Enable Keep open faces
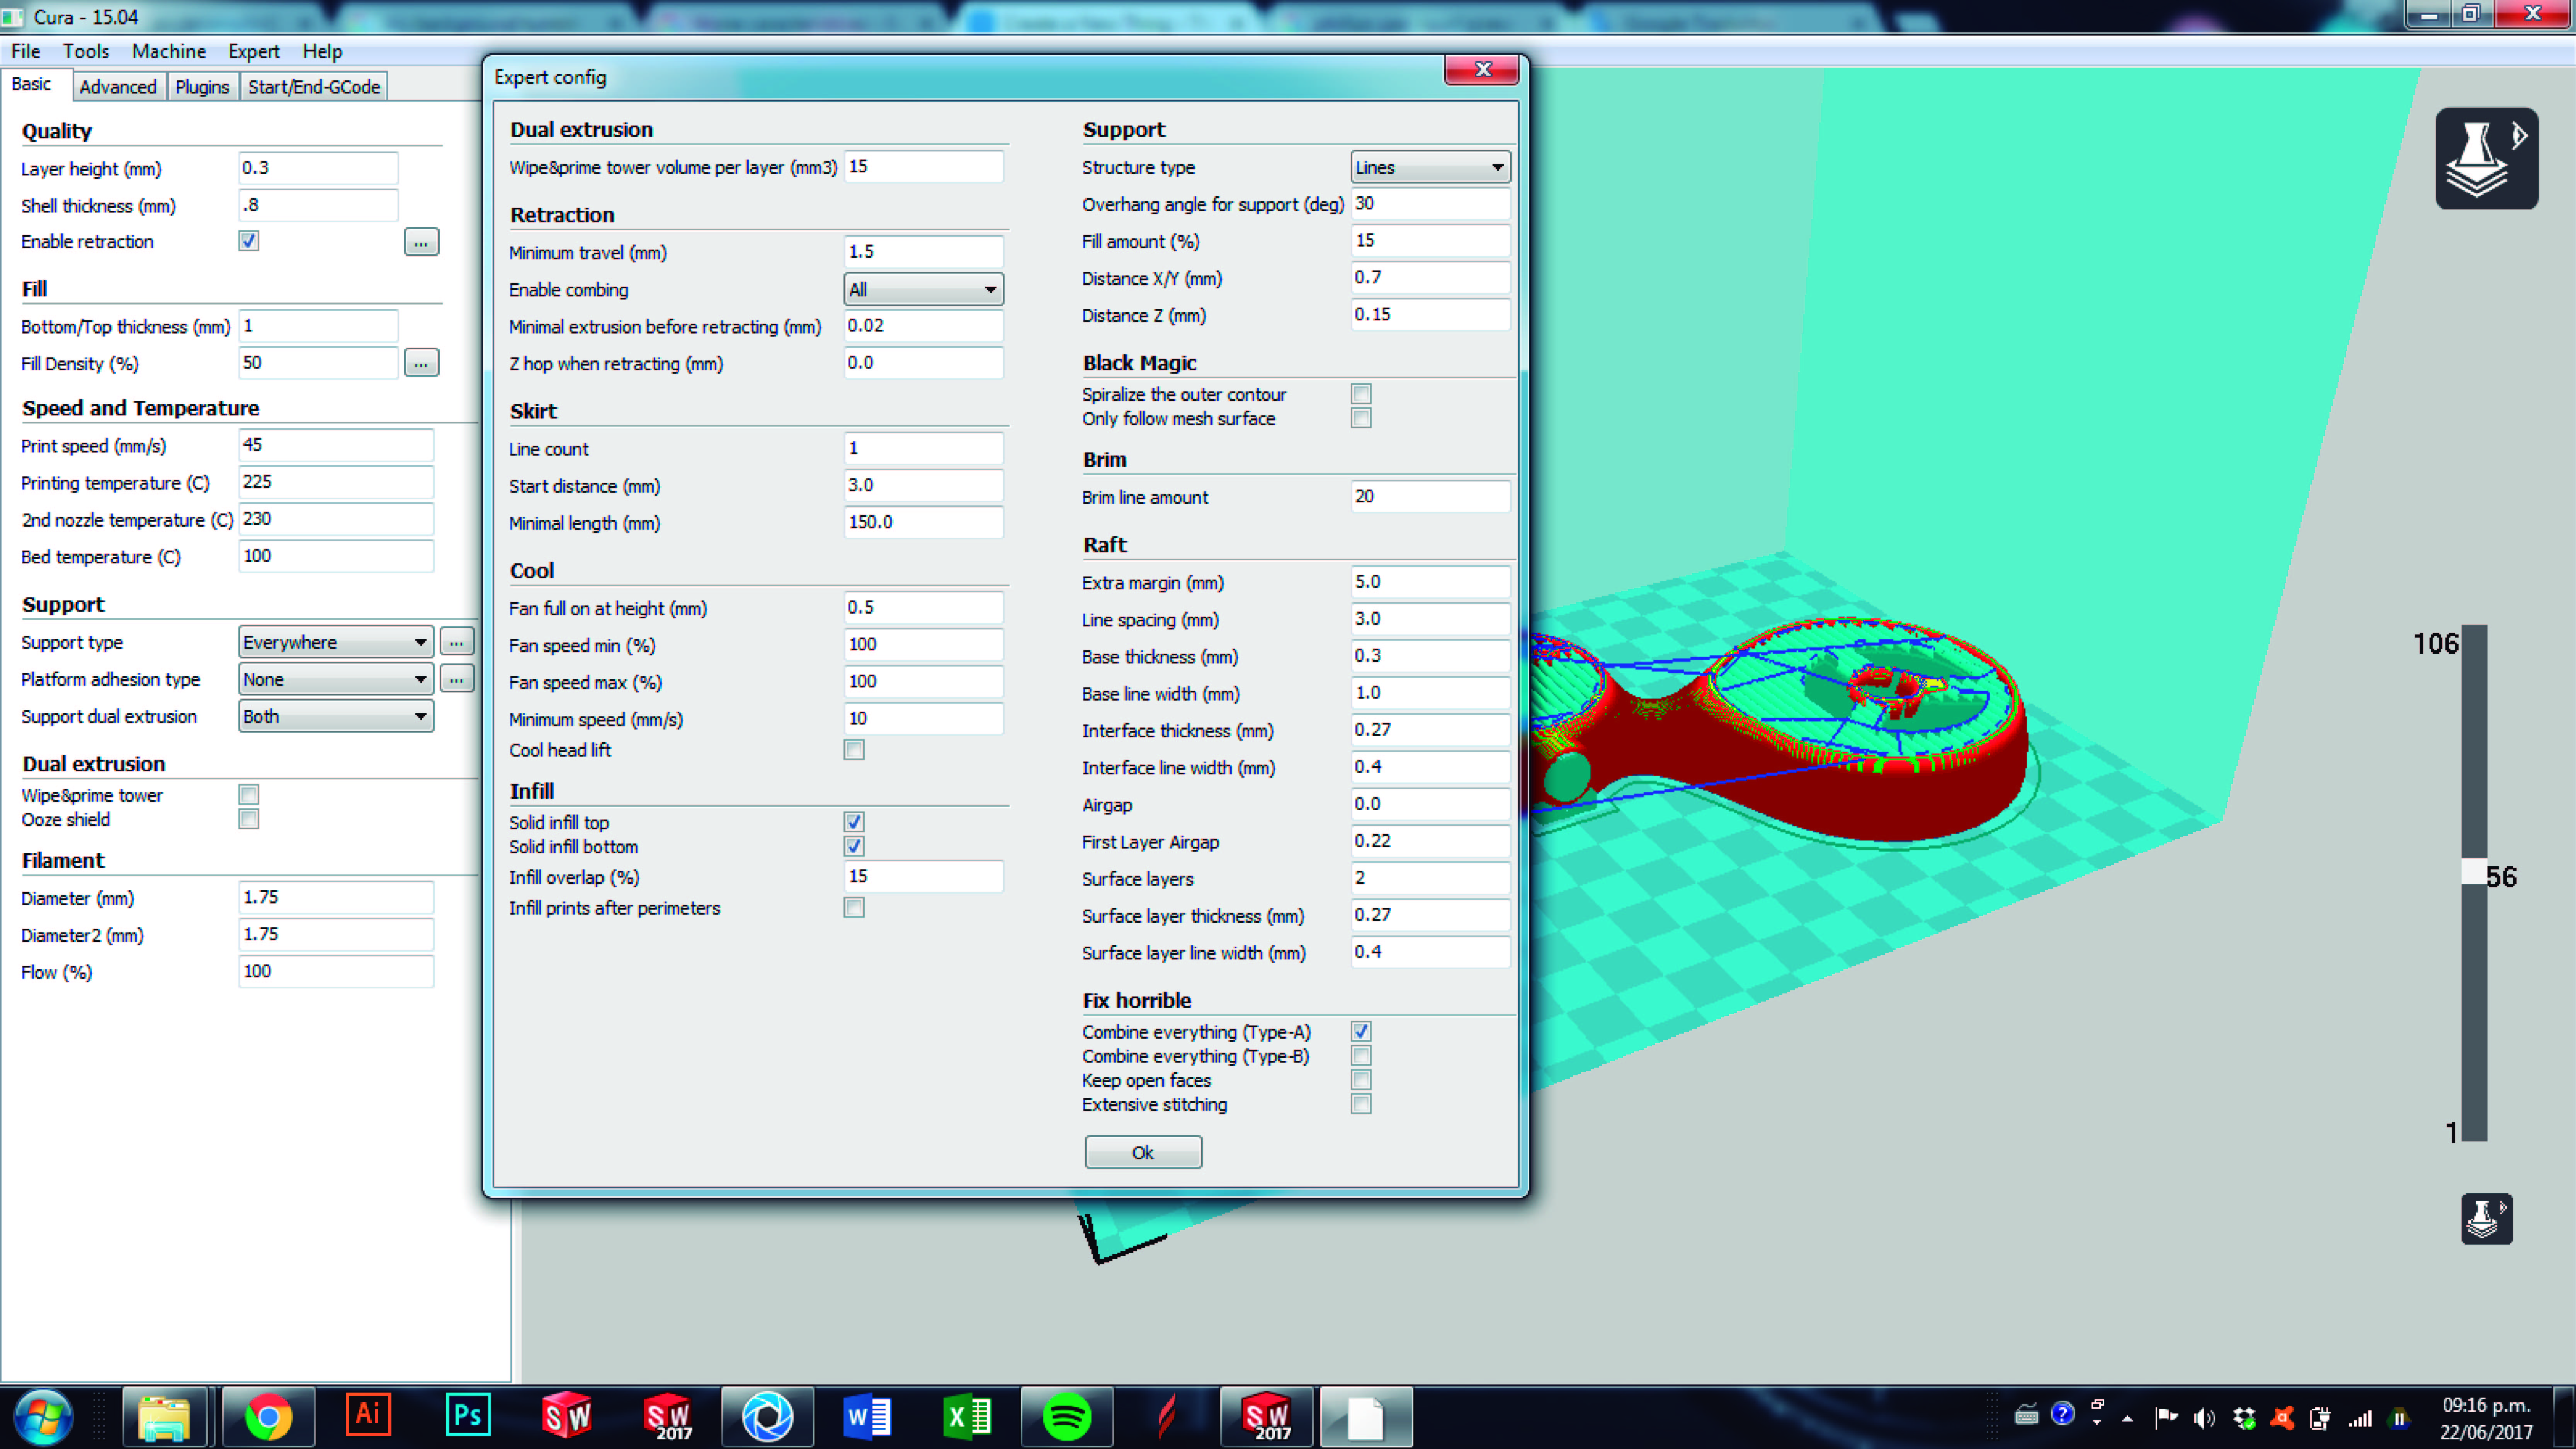This screenshot has width=2576, height=1449. pos(1361,1080)
